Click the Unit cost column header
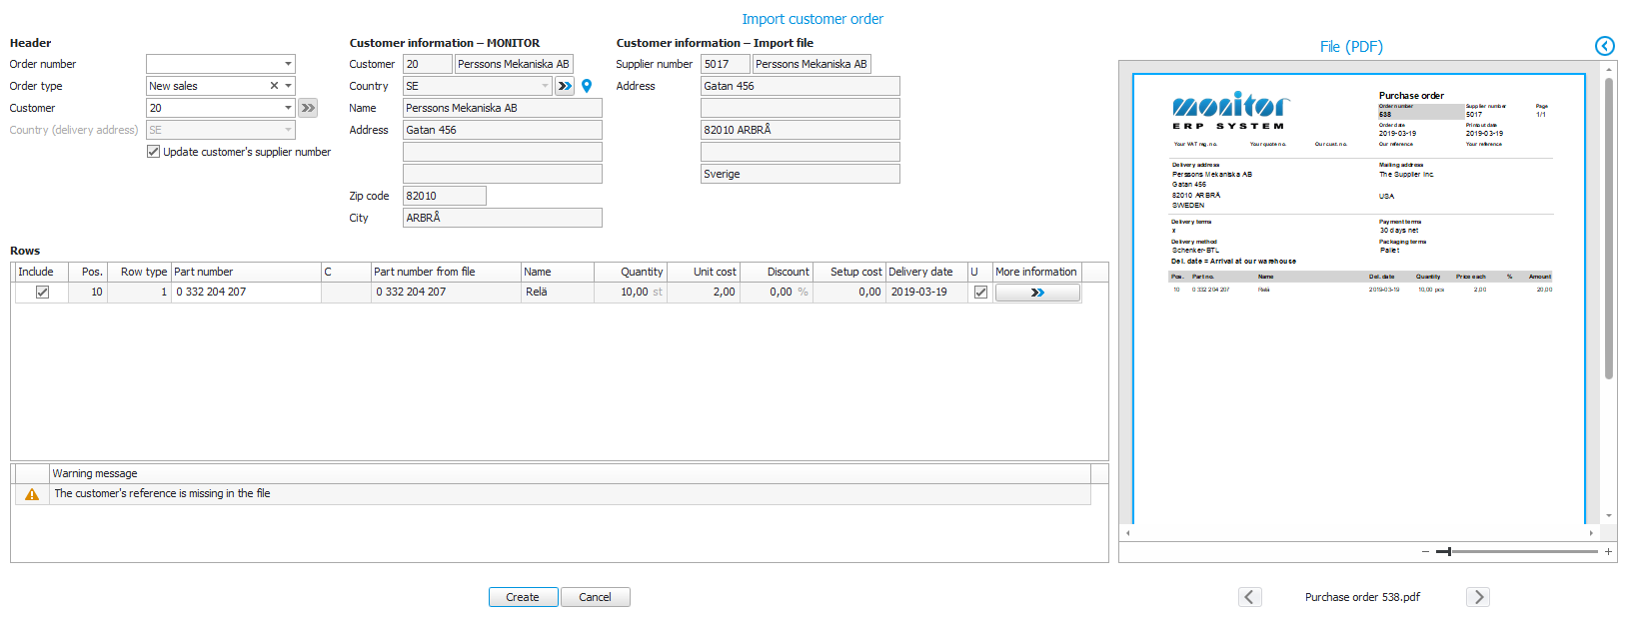This screenshot has width=1628, height=617. (x=703, y=272)
